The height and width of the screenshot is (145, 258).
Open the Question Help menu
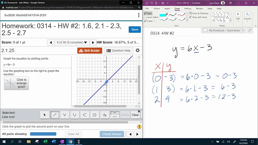(x=119, y=51)
